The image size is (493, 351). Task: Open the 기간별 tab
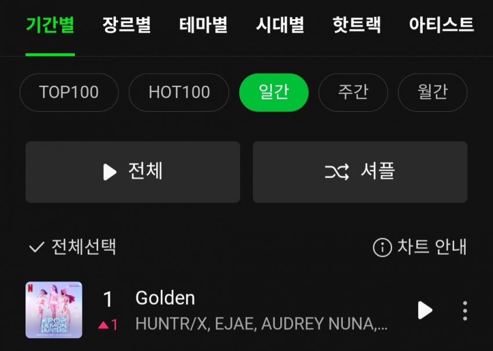coord(50,25)
